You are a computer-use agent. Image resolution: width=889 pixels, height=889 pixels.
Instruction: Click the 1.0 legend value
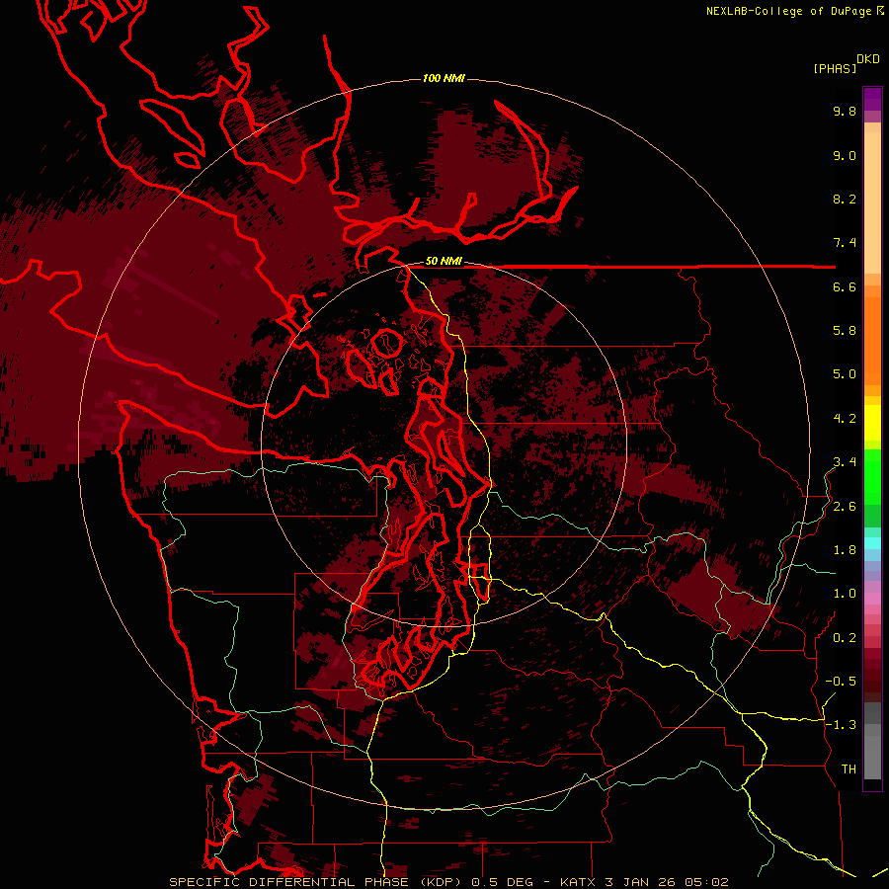click(x=845, y=594)
